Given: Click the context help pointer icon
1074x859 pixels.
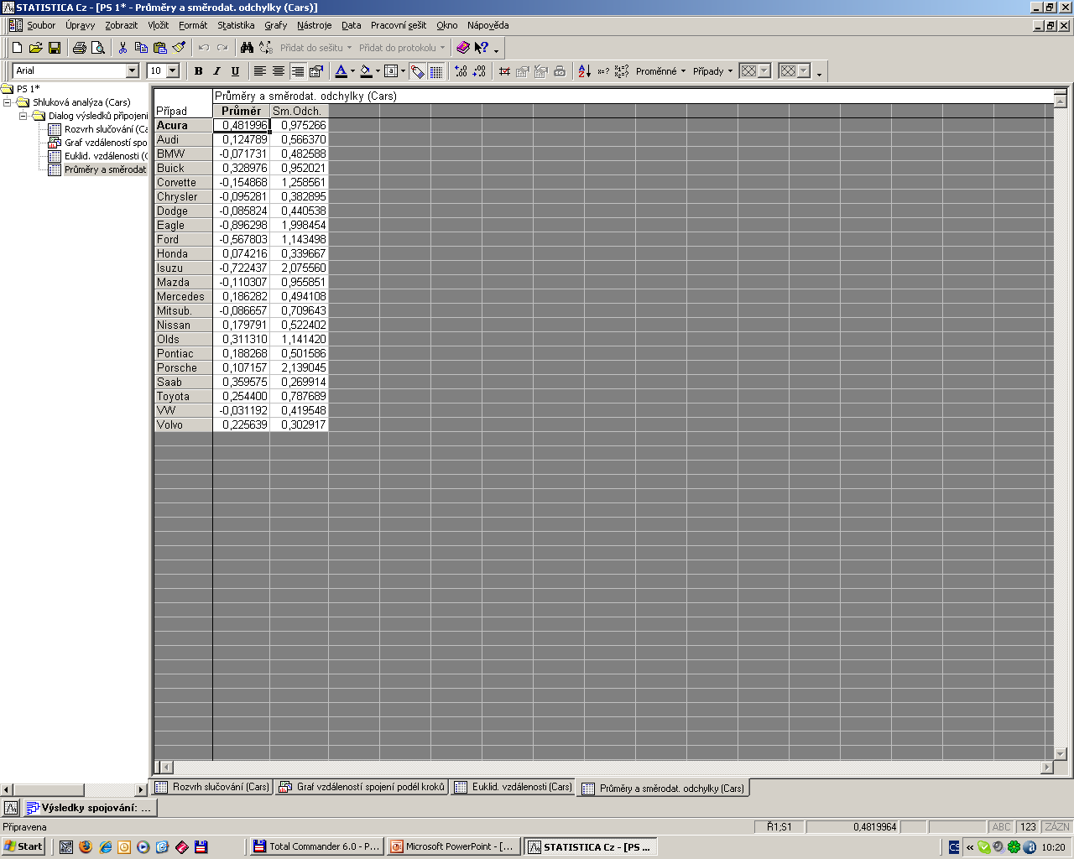Looking at the screenshot, I should click(481, 48).
